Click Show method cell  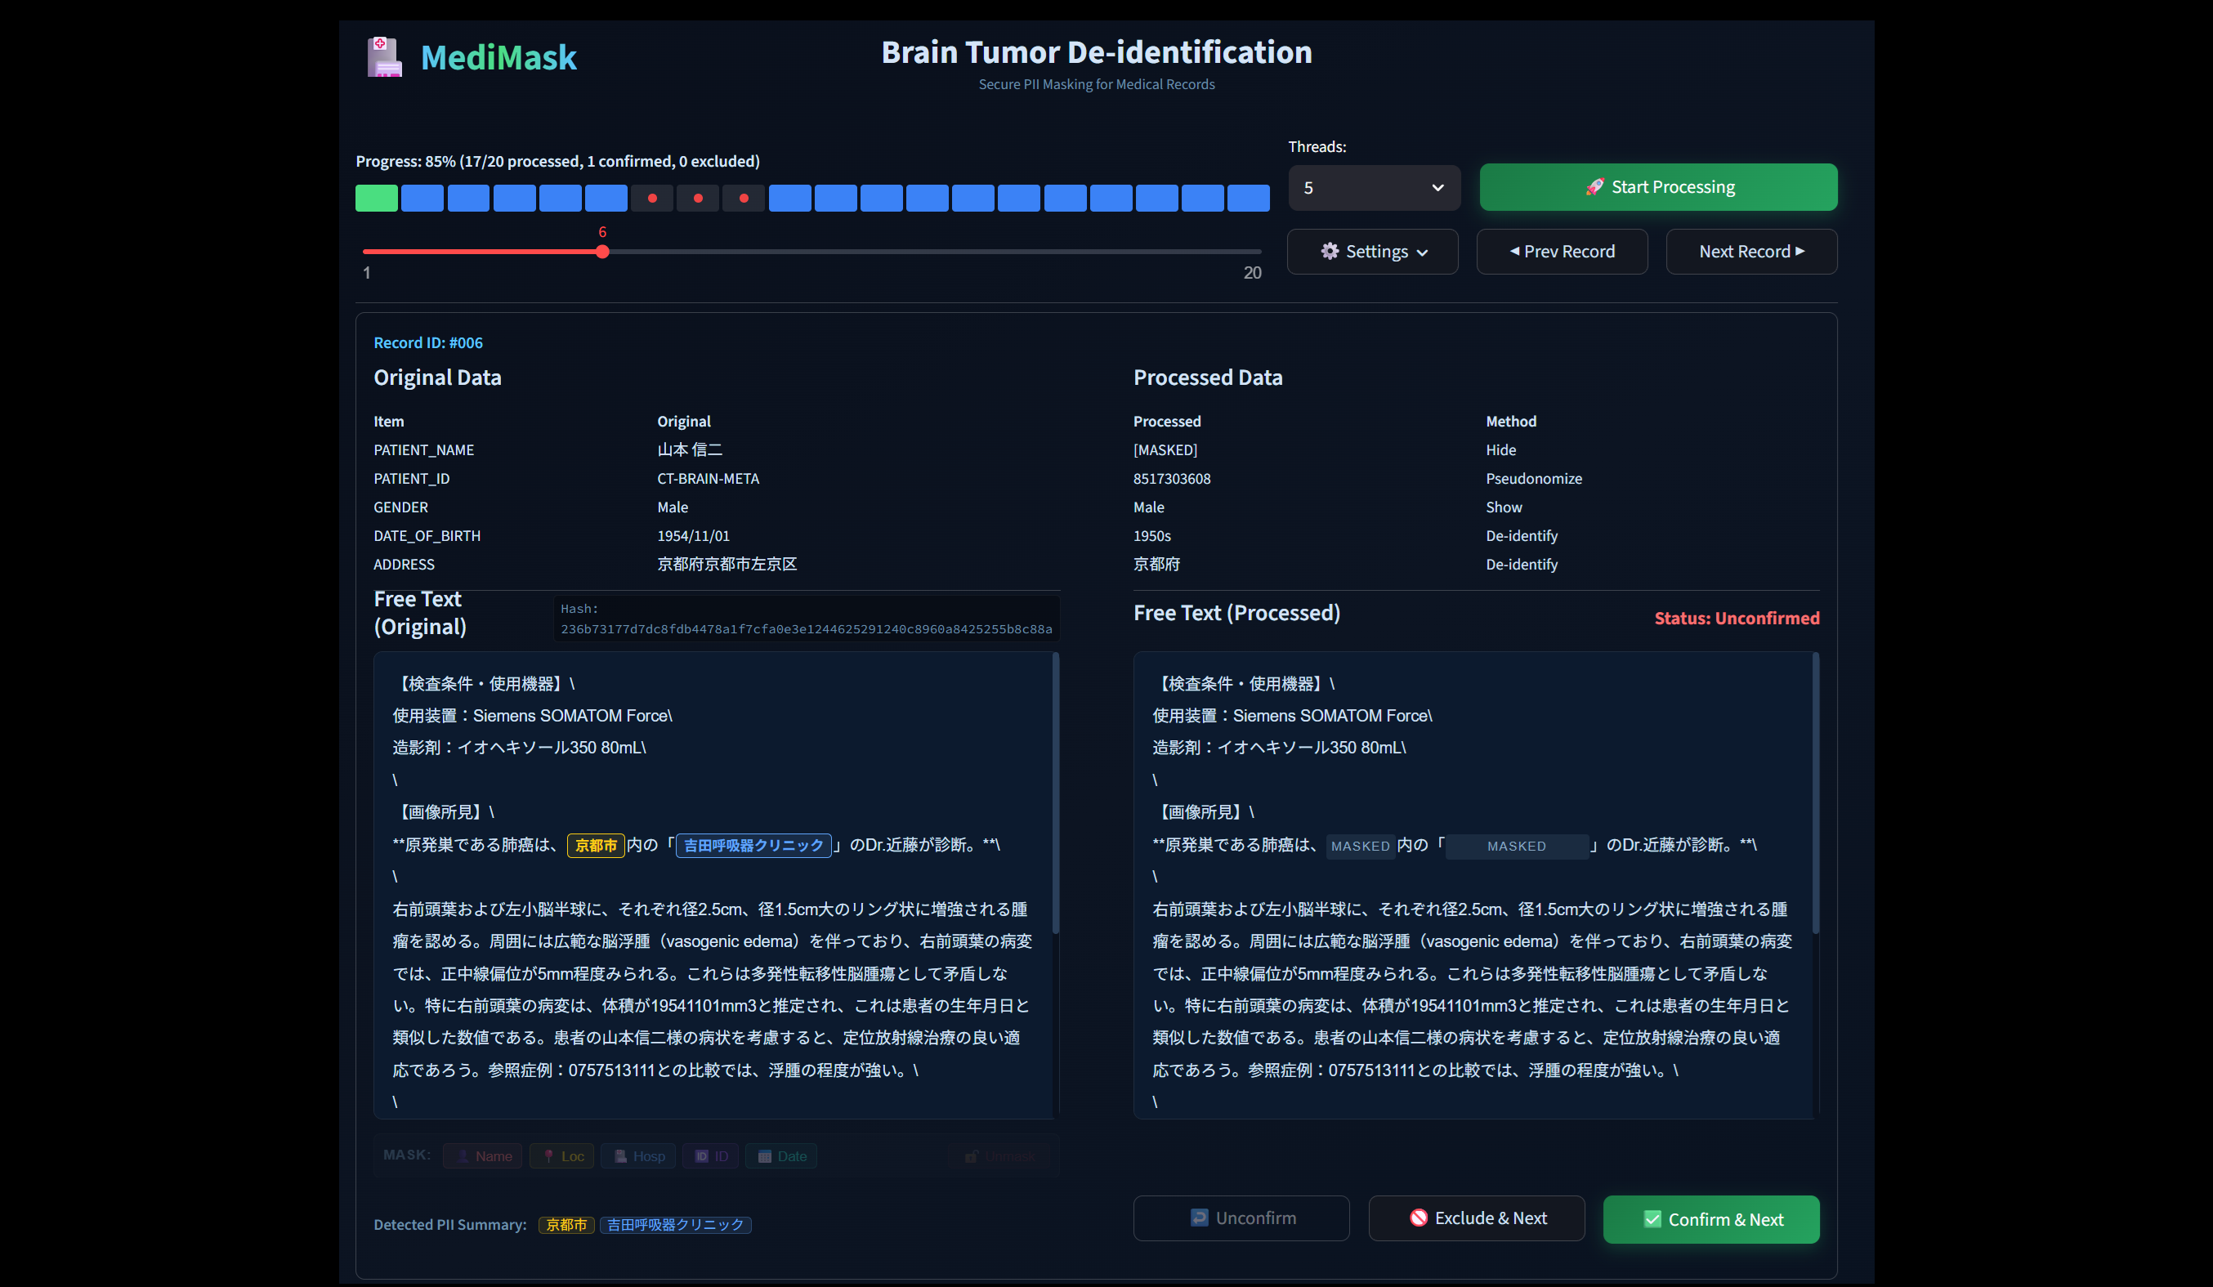coord(1504,507)
